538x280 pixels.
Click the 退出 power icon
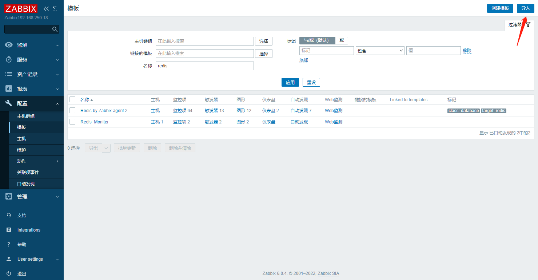click(9, 274)
